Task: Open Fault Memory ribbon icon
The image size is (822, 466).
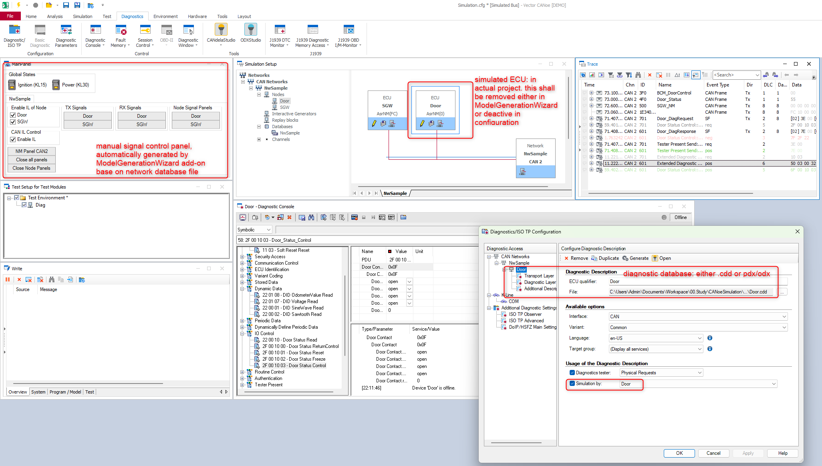Action: click(x=121, y=36)
